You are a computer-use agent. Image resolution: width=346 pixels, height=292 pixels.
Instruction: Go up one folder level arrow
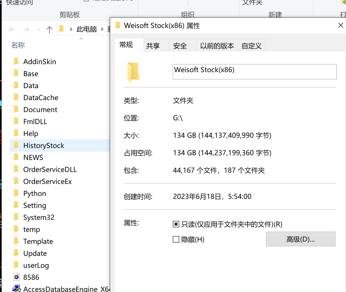click(x=49, y=30)
